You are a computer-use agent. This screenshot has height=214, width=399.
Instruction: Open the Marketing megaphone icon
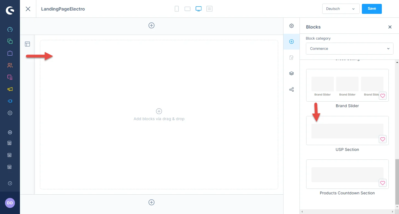[x=10, y=89]
